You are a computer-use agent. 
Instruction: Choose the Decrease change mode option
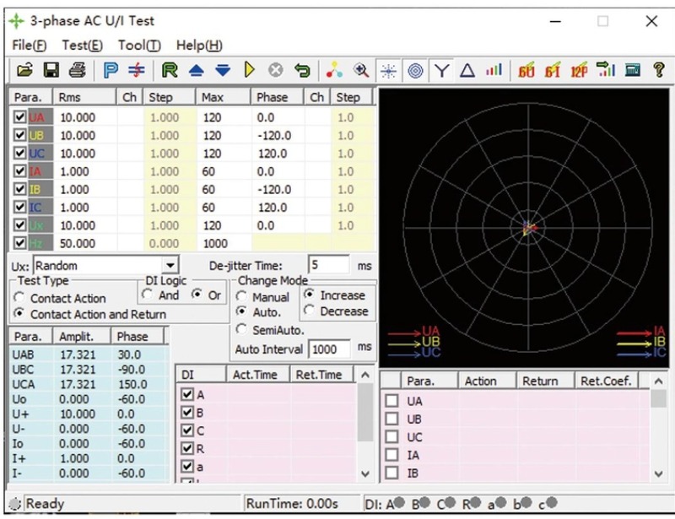309,311
